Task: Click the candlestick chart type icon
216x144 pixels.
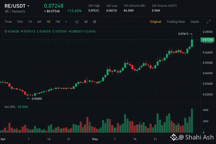Action: tap(86, 22)
